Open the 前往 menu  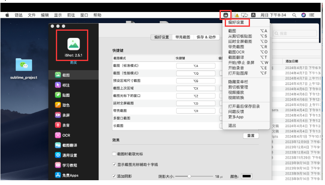[x=71, y=15]
